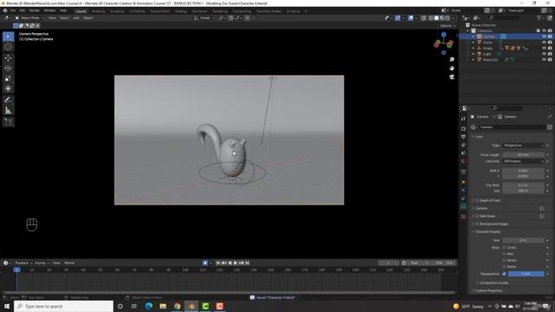Toggle X-ray mode in viewport header

click(423, 17)
